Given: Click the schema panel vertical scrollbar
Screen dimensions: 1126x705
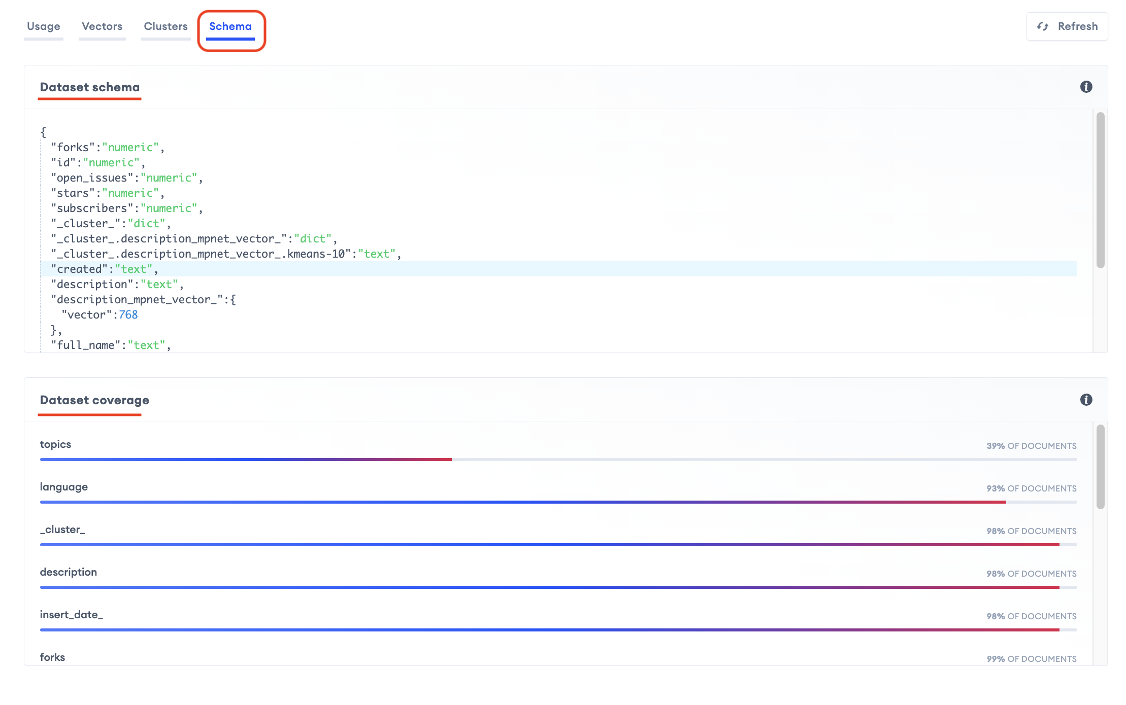Looking at the screenshot, I should click(1100, 190).
